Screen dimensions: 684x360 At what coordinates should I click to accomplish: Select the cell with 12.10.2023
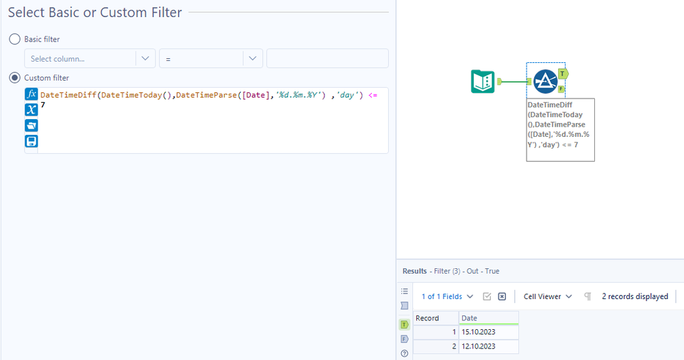tap(489, 346)
